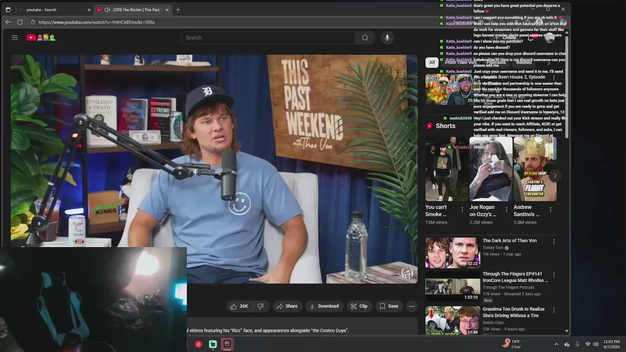Save the video to a playlist
Screen dimensions: 626x352
pos(389,306)
